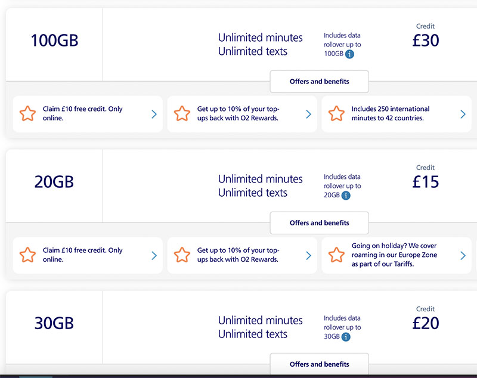Screen dimensions: 477x378
Task: Click star icon on 100GB O2 Rewards offer
Action: (x=182, y=114)
